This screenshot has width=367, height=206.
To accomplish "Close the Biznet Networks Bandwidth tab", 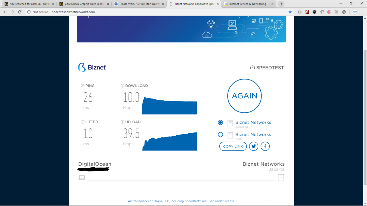I will [x=218, y=4].
